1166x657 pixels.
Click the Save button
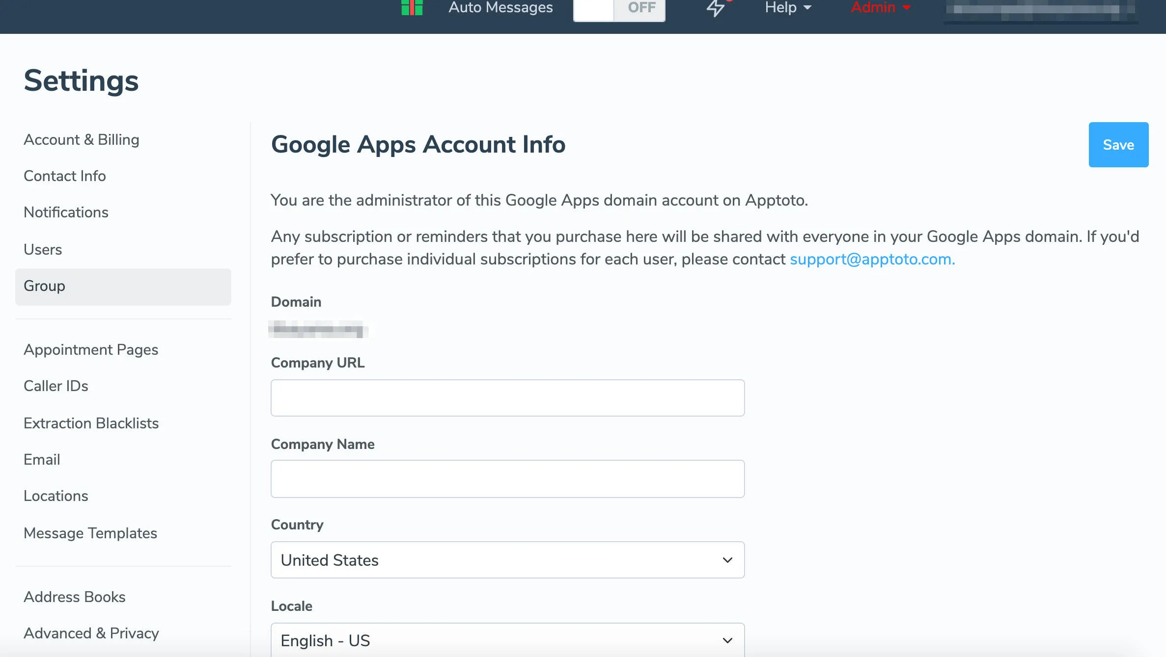(x=1118, y=144)
